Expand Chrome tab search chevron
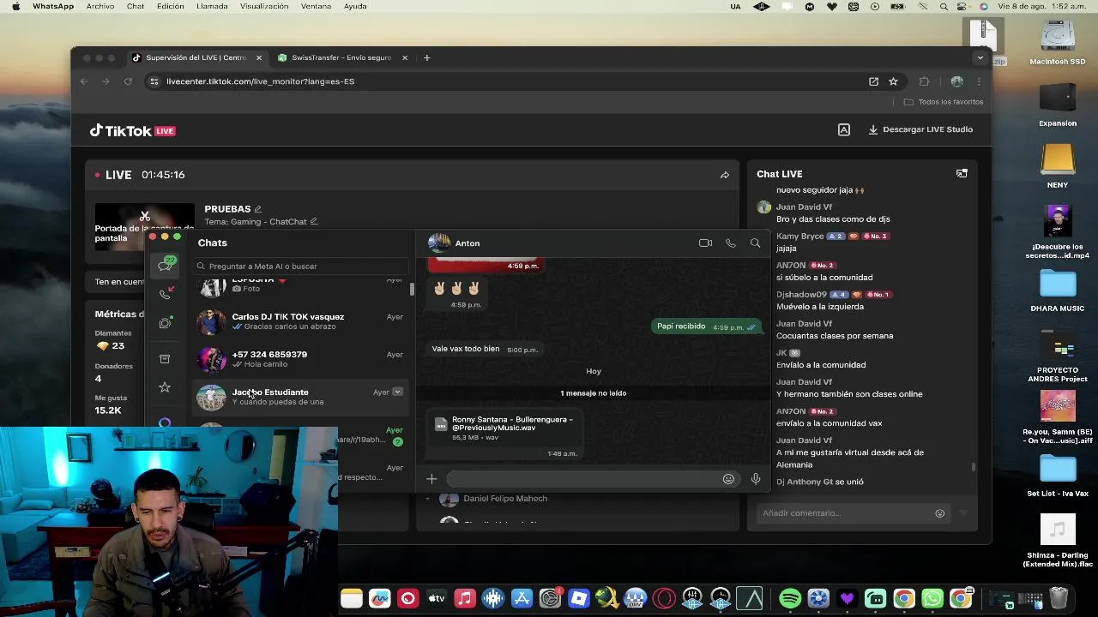This screenshot has height=617, width=1098. pos(980,57)
